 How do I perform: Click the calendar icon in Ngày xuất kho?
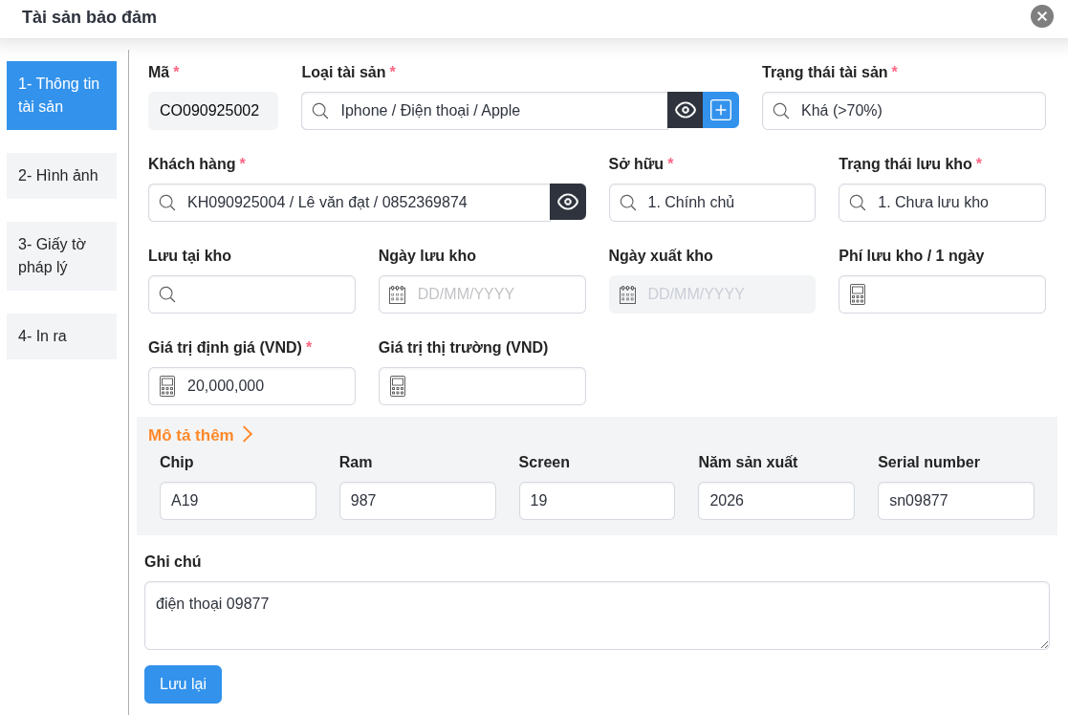coord(628,294)
